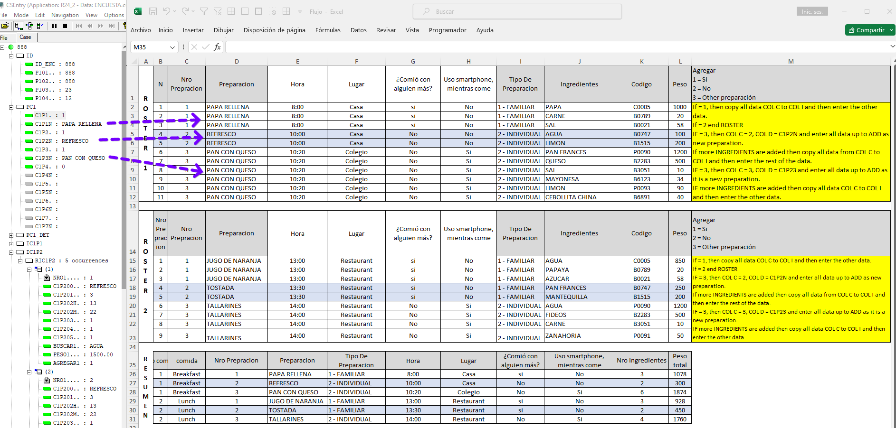Select the C1P1N PAPA RELLENA tree field
The width and height of the screenshot is (896, 428).
pyautogui.click(x=68, y=124)
